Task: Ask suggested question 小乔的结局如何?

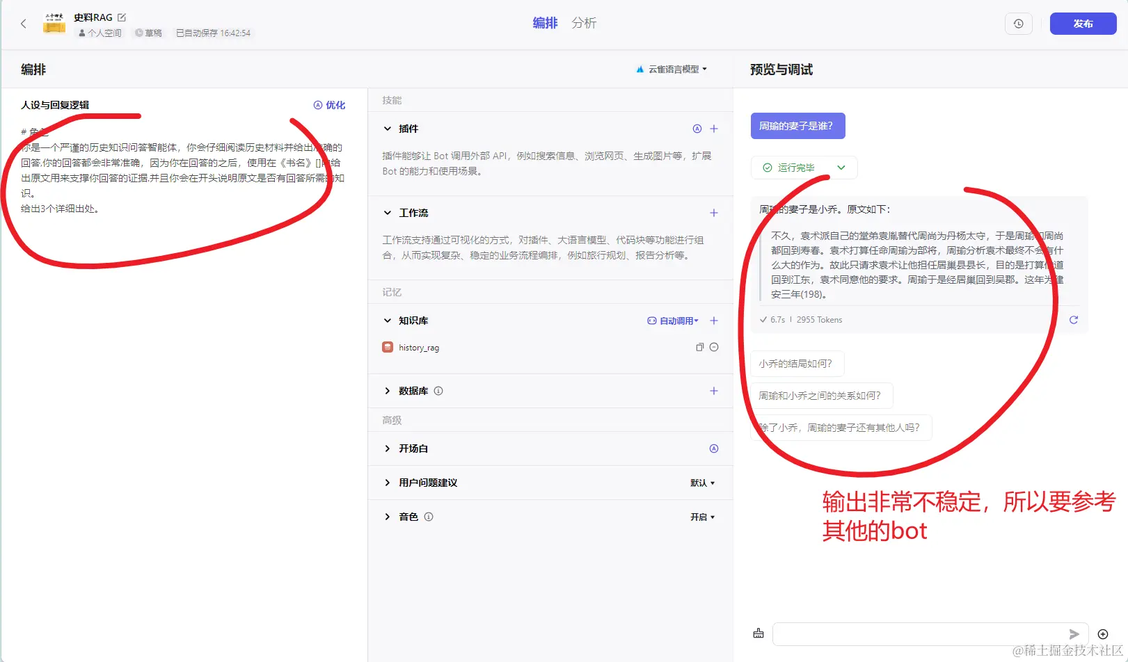Action: tap(797, 364)
